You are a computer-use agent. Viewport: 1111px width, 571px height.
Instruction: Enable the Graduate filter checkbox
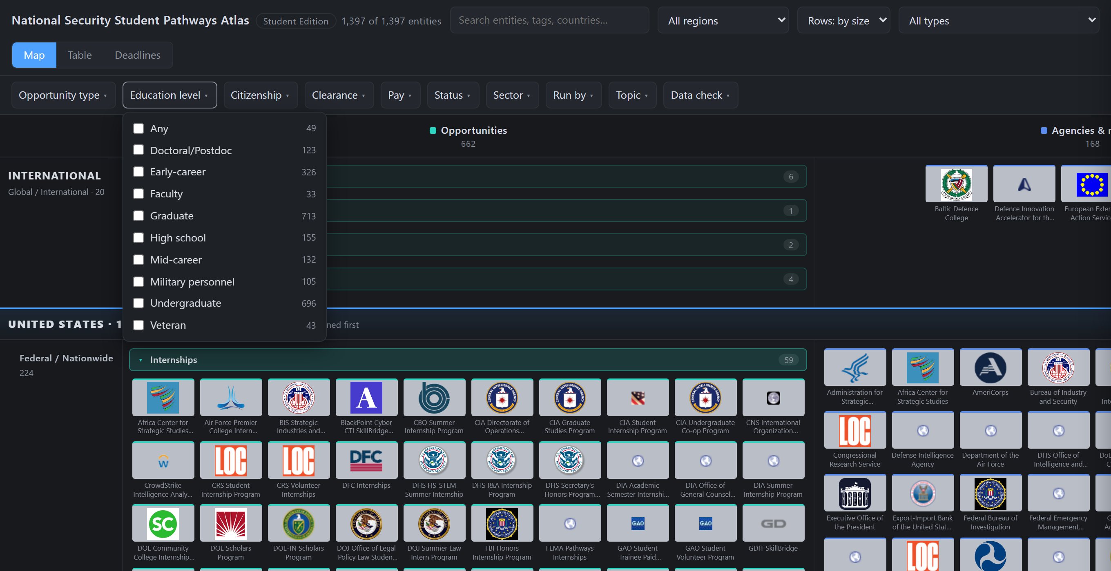click(x=138, y=216)
